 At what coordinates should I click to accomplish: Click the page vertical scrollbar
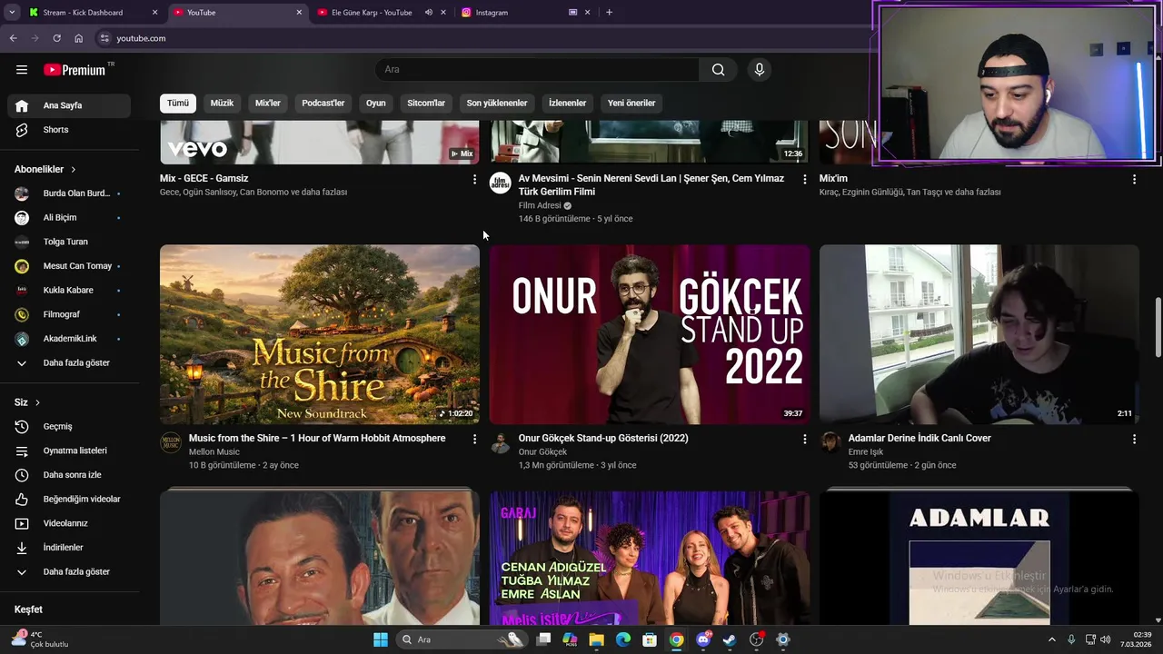pos(1158,327)
